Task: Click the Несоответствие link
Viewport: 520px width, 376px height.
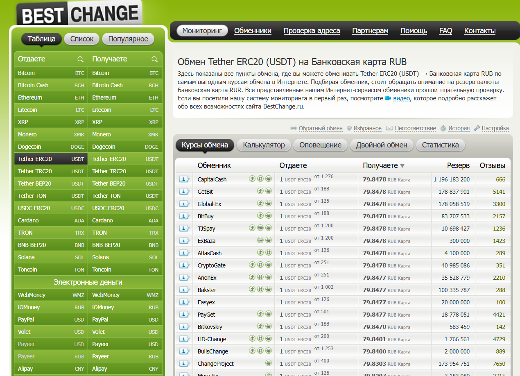Action: coord(415,128)
